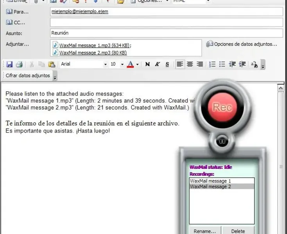
Task: Click the Save icon in formatting toolbar
Action: (9, 64)
